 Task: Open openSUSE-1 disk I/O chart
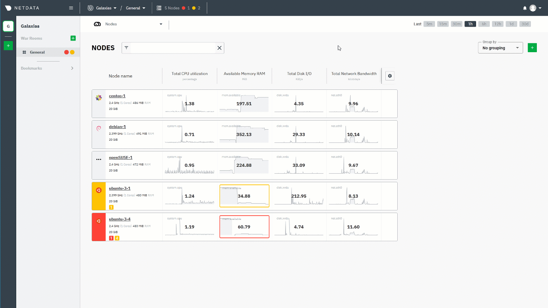click(x=299, y=165)
